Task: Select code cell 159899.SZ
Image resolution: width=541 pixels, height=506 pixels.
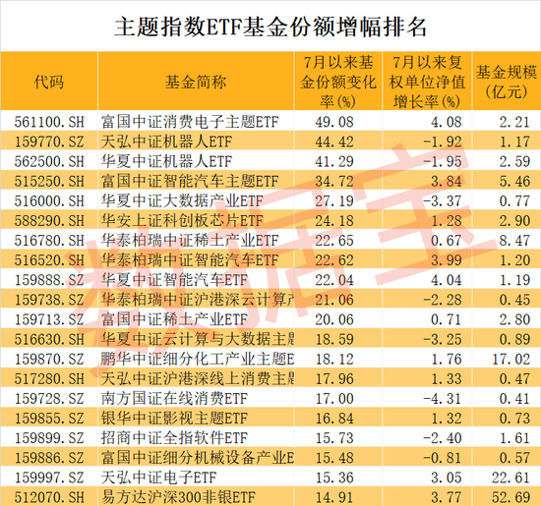Action: click(x=49, y=438)
